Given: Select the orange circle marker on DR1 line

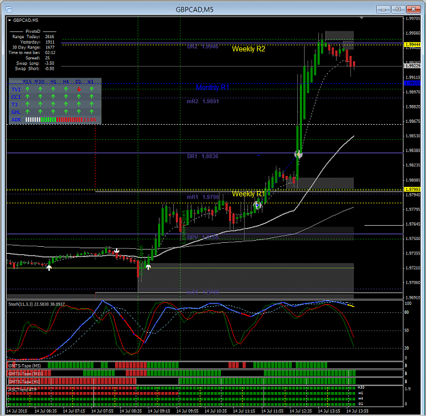Looking at the screenshot, I should [x=299, y=154].
